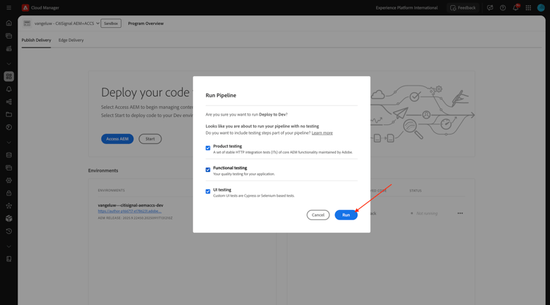Open the grid dashboard sidebar icon (highlighted)
Image resolution: width=550 pixels, height=305 pixels.
[x=9, y=76]
